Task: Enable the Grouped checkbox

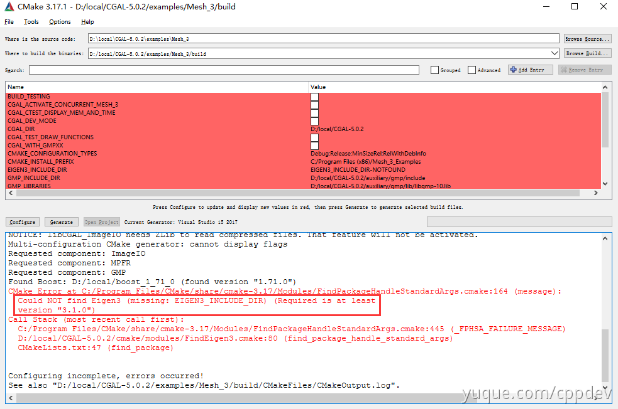Action: pos(434,70)
